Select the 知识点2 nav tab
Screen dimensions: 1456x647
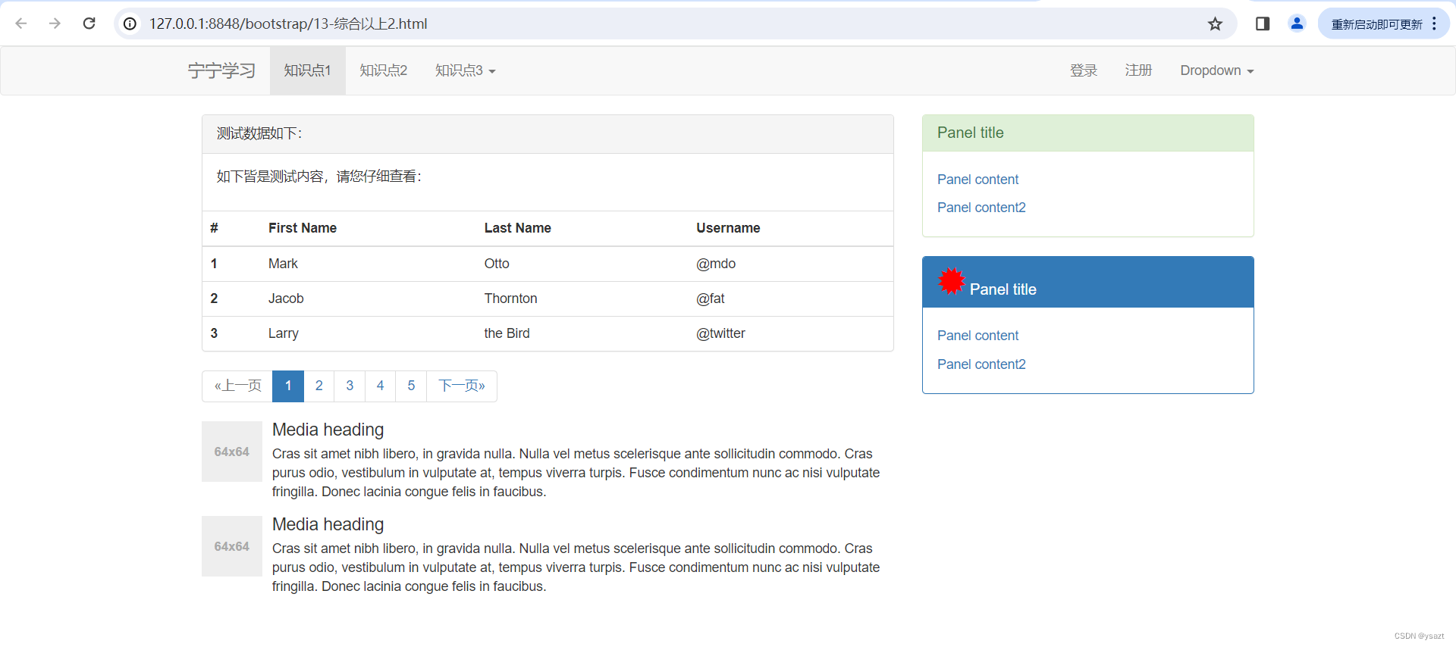383,70
